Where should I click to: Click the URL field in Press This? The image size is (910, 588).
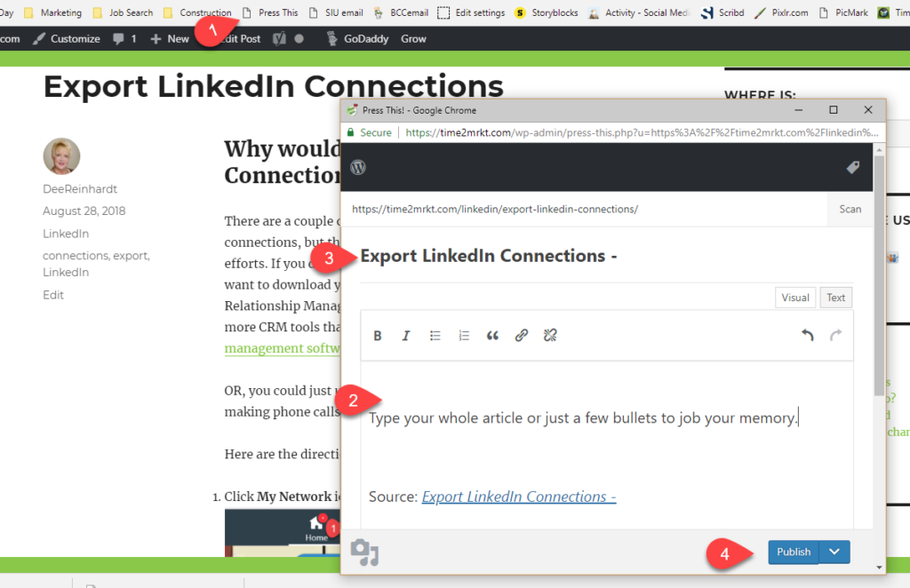click(x=584, y=209)
